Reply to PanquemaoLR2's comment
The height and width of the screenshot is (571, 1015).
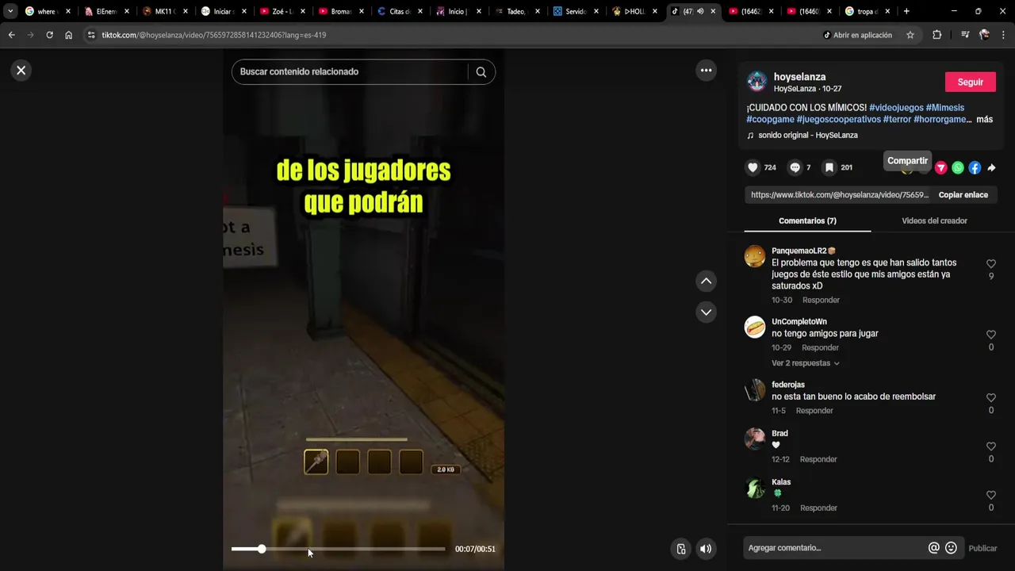click(x=821, y=301)
